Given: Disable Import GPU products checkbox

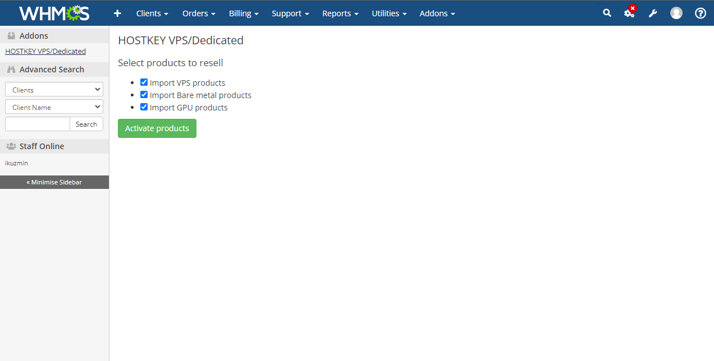Looking at the screenshot, I should tap(144, 107).
